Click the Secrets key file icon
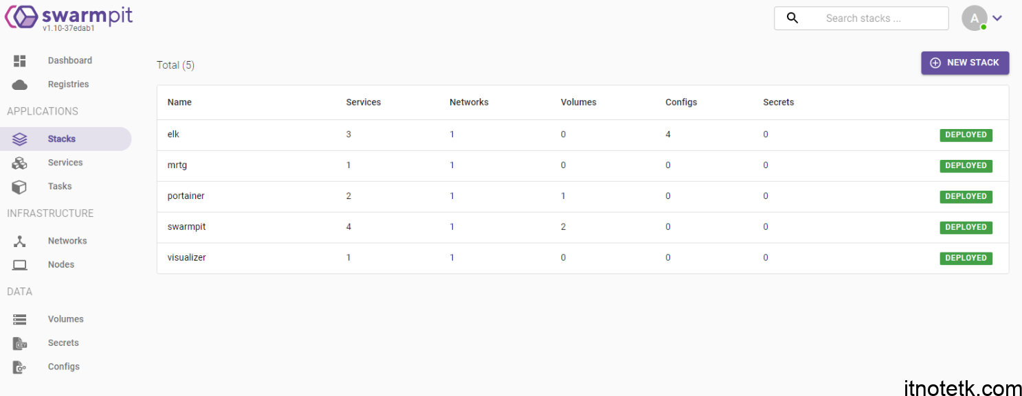The image size is (1022, 396). click(20, 343)
